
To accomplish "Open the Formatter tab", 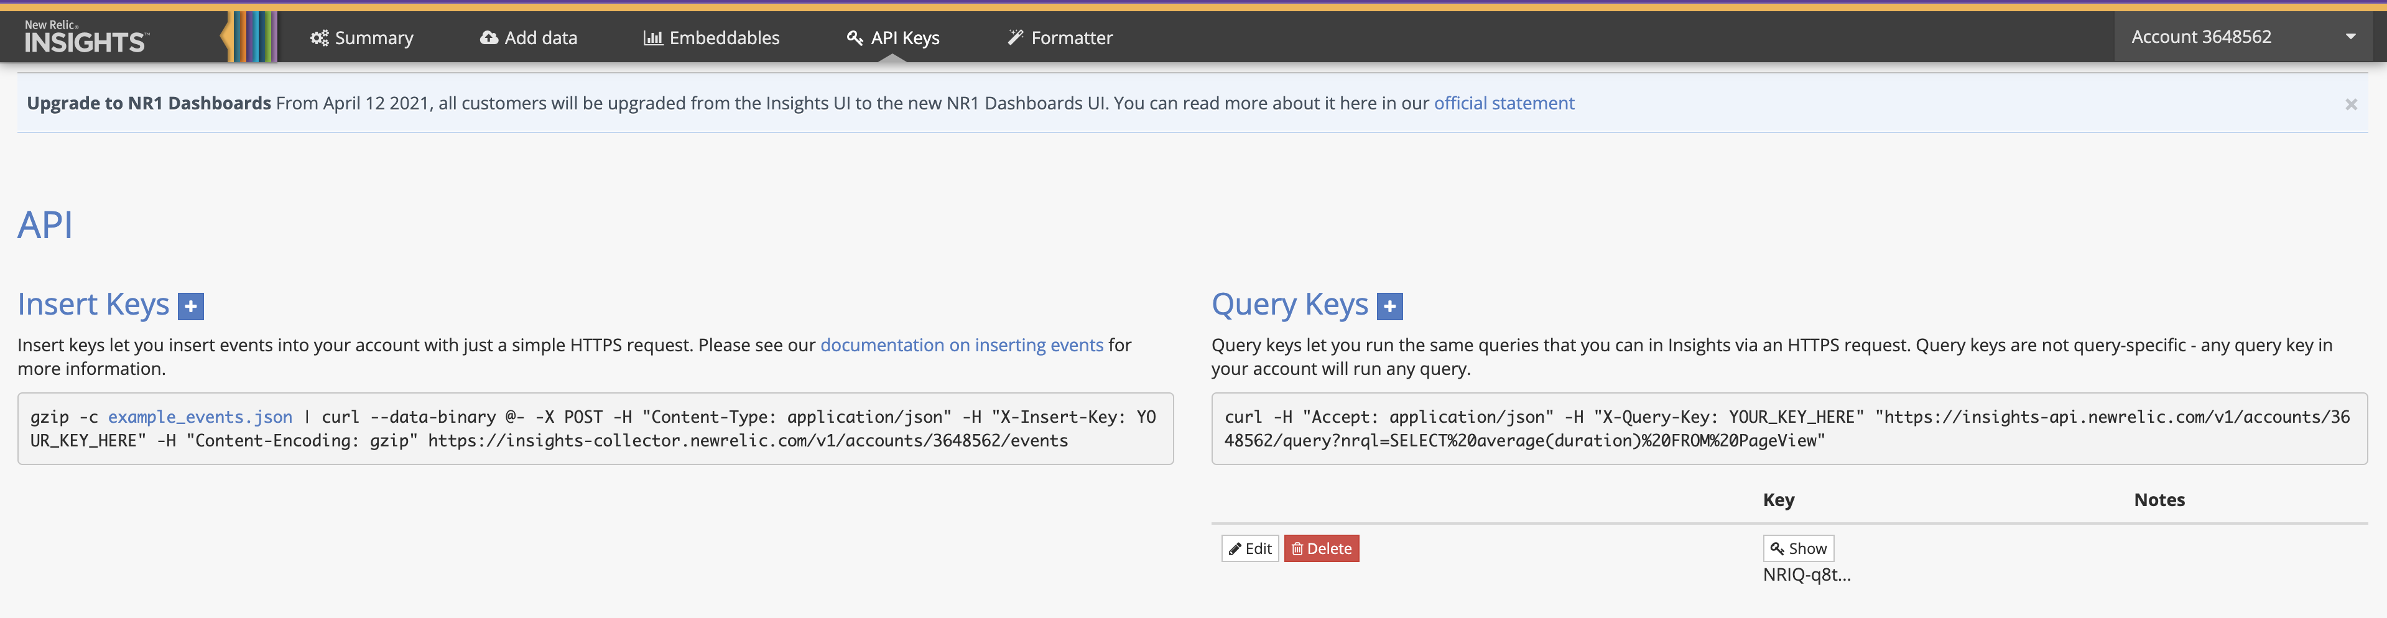I will [x=1060, y=38].
